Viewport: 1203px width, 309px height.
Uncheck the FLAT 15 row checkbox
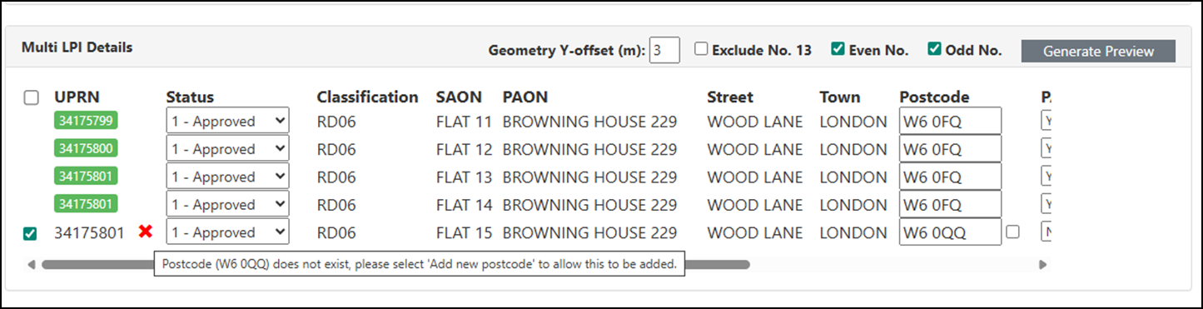click(30, 234)
